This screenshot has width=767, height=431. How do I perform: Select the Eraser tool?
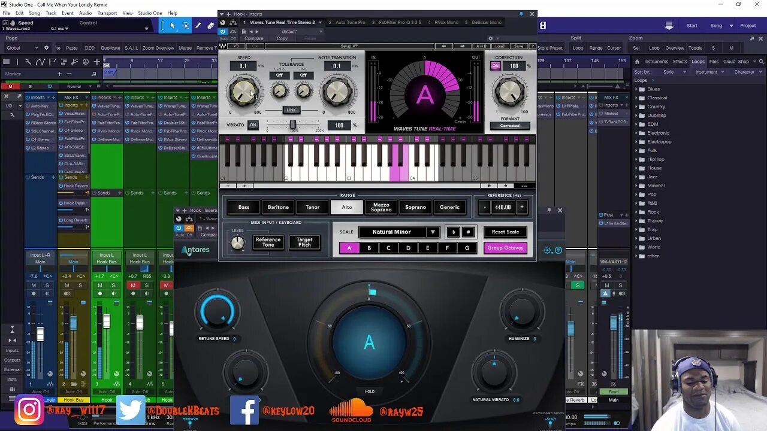click(x=210, y=26)
